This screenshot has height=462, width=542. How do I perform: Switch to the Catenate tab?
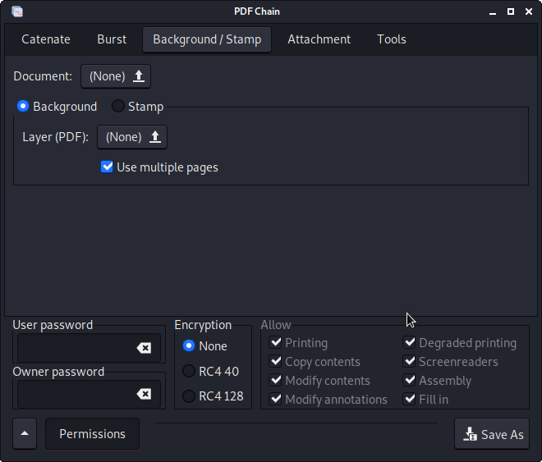46,39
